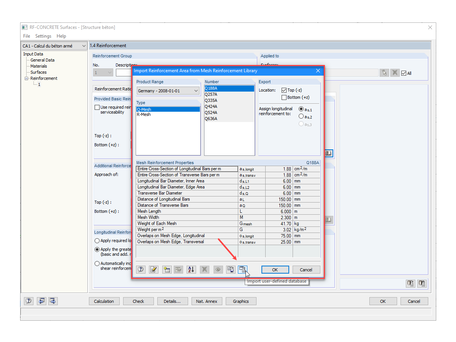456x342 pixels.
Task: Cancel the mesh library dialog
Action: [x=306, y=270]
